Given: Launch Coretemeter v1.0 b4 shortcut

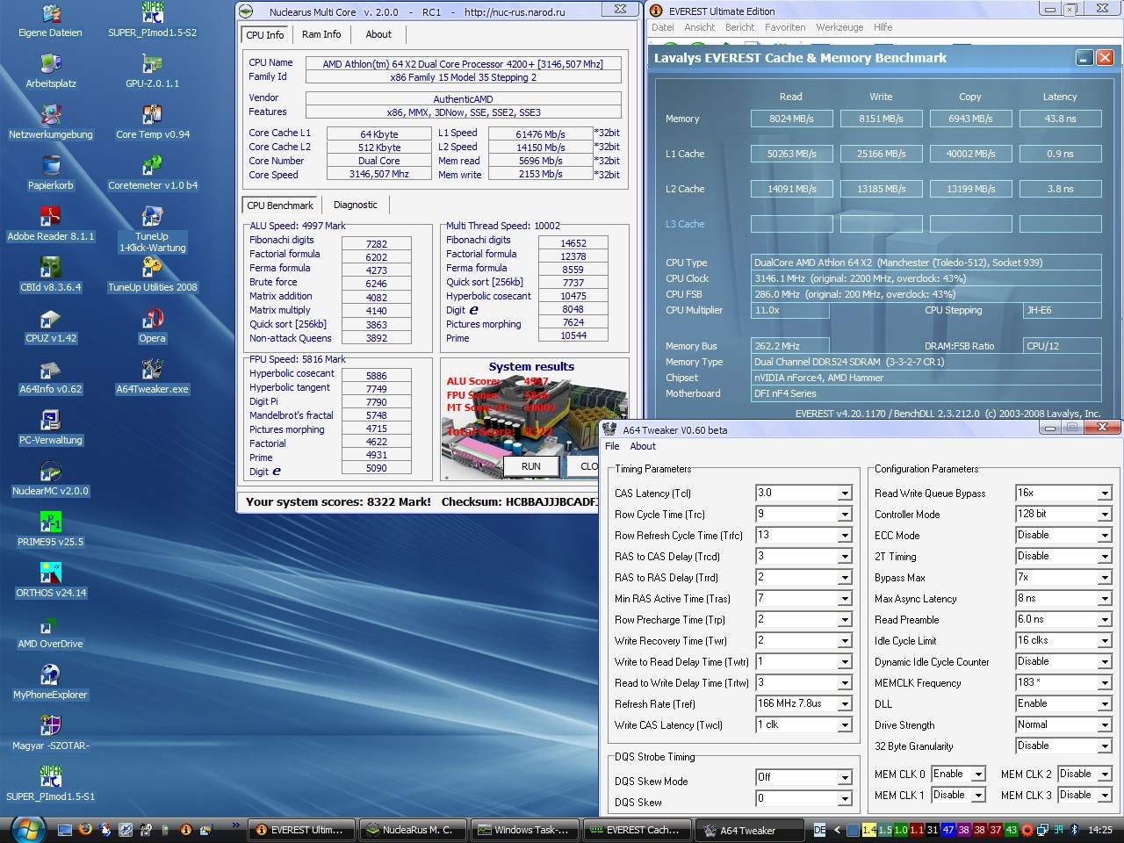Looking at the screenshot, I should [152, 174].
